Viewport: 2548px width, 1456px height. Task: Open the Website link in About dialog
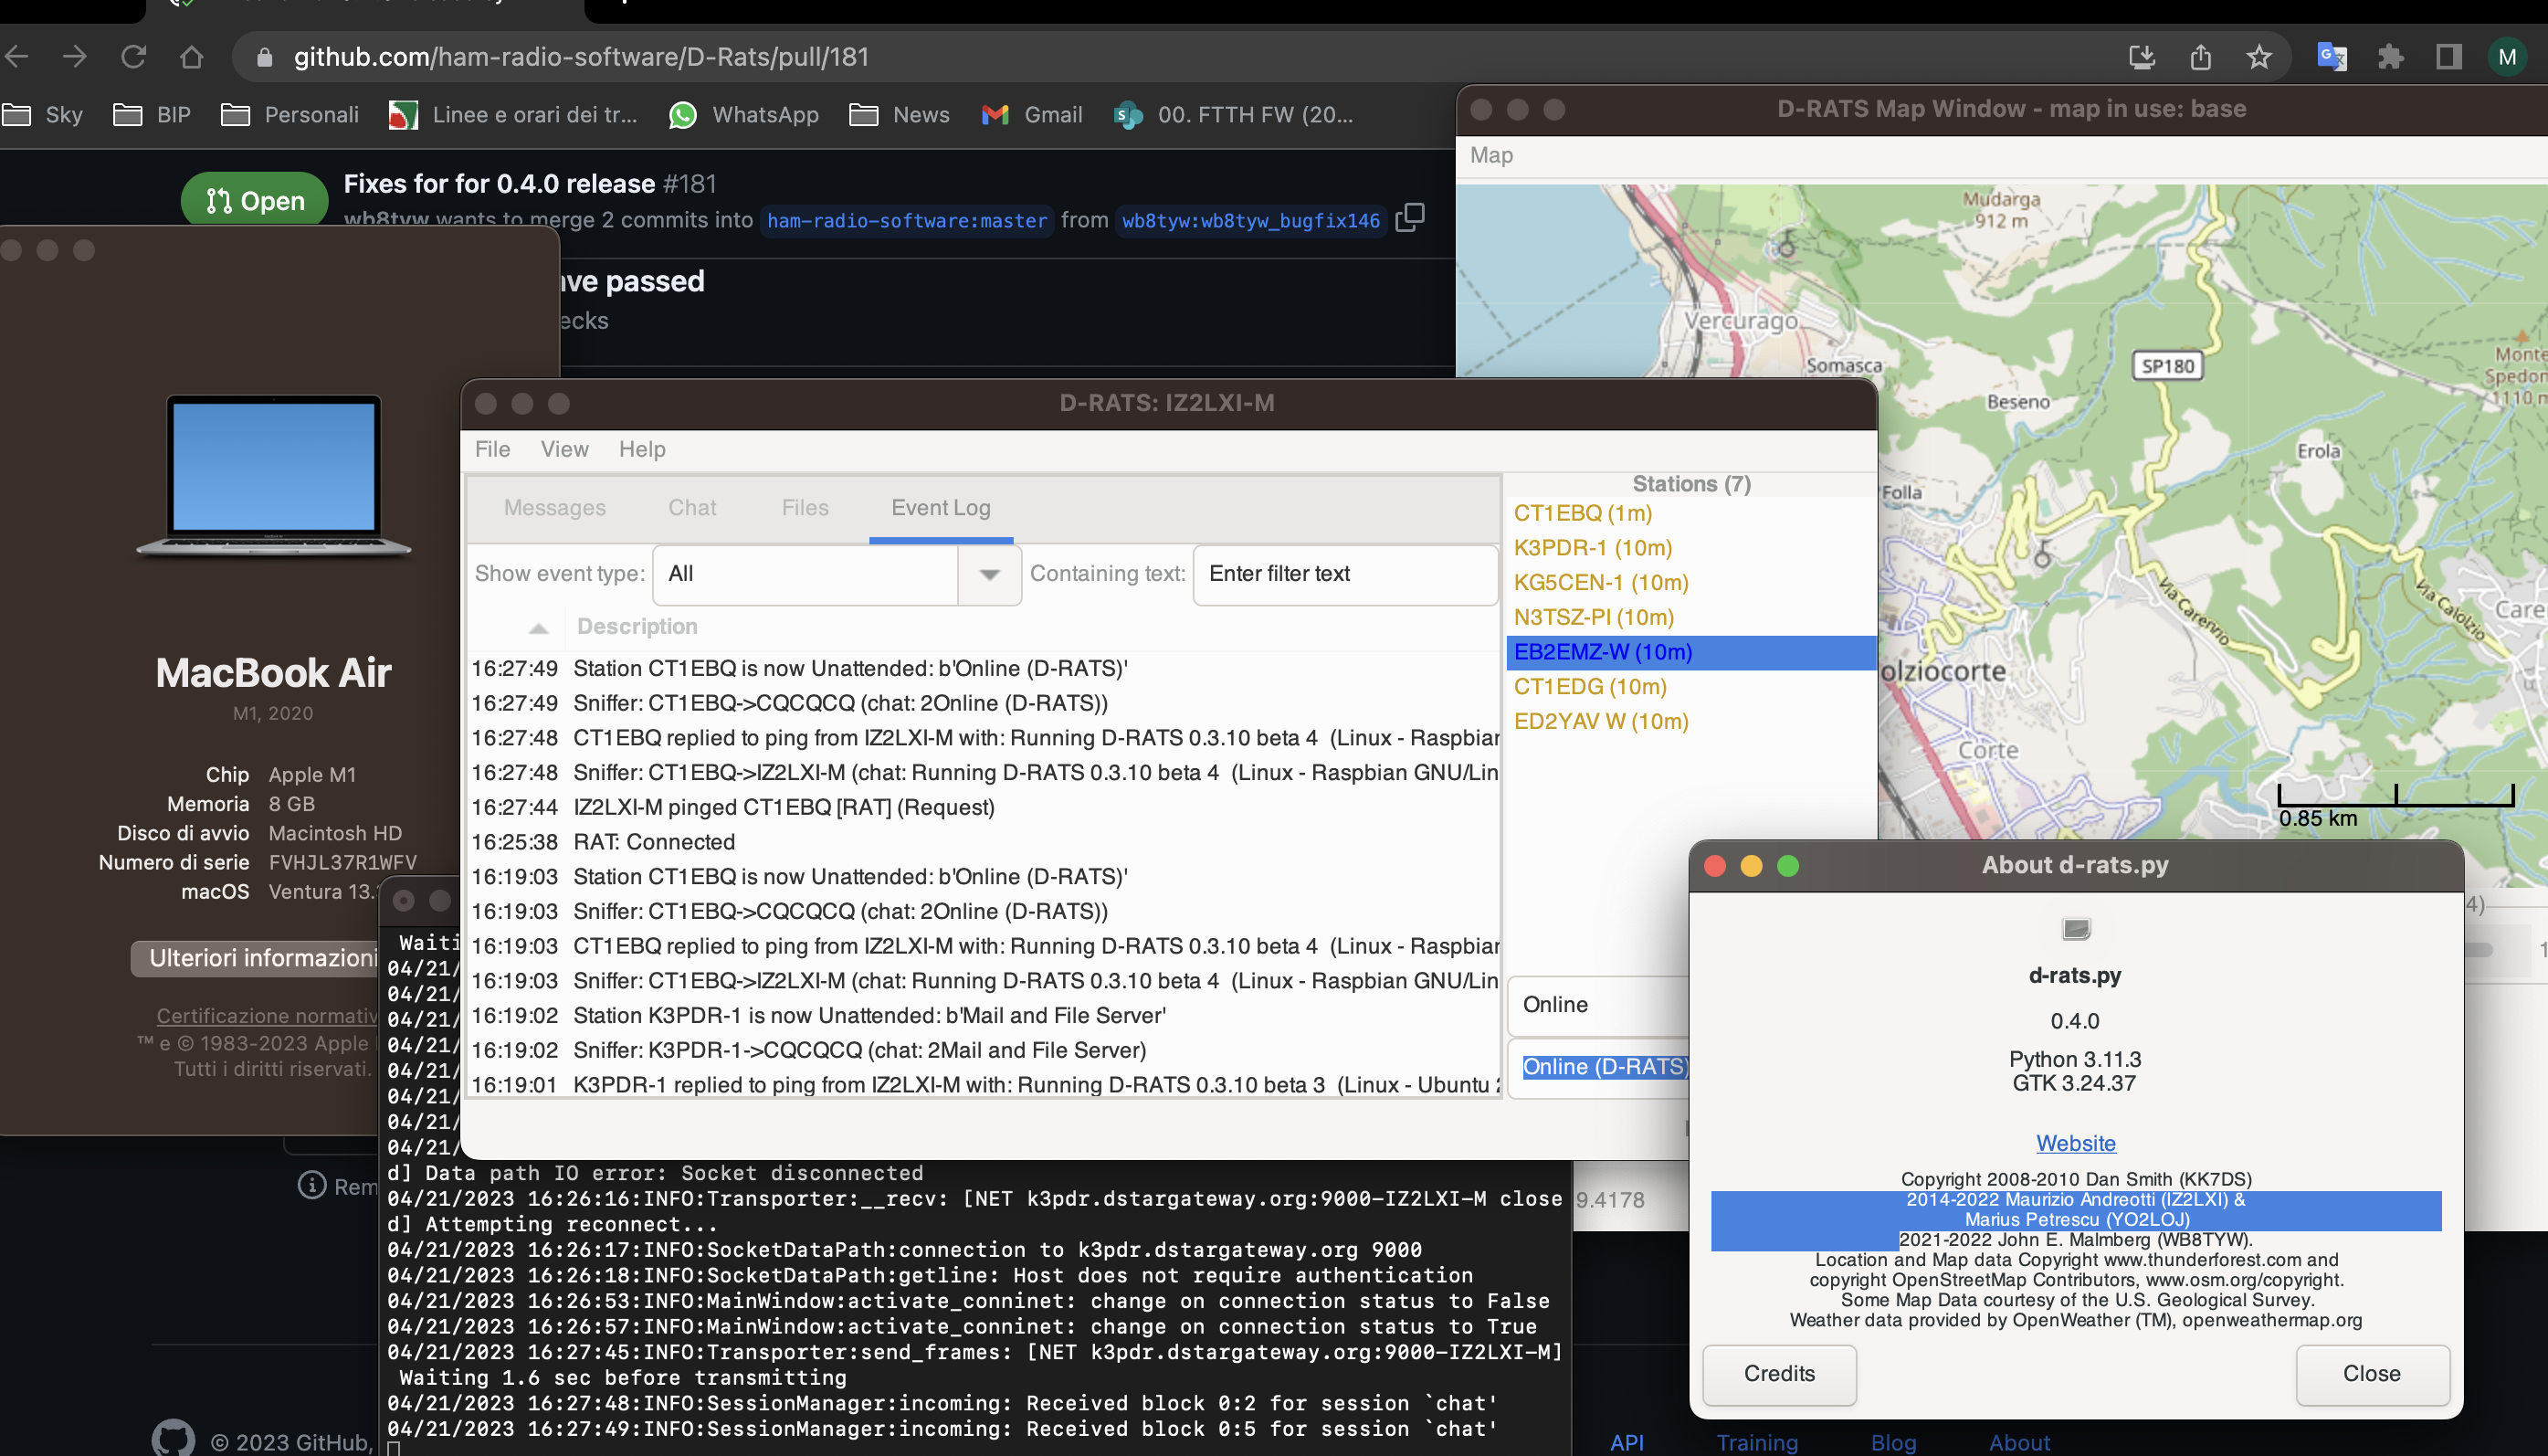(x=2075, y=1143)
